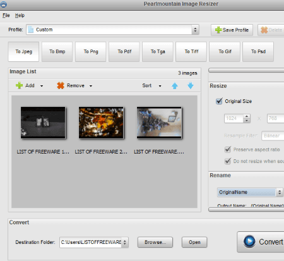Viewport: 284px width, 261px height.
Task: Click the Browse... button
Action: [155, 242]
